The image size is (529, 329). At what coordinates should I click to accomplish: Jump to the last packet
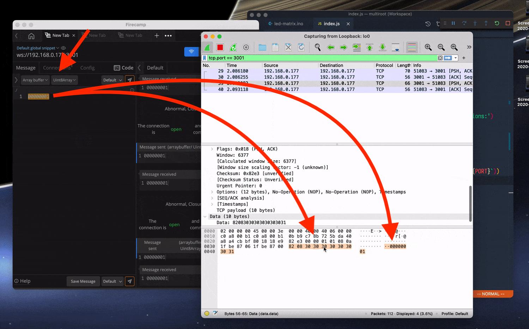382,47
